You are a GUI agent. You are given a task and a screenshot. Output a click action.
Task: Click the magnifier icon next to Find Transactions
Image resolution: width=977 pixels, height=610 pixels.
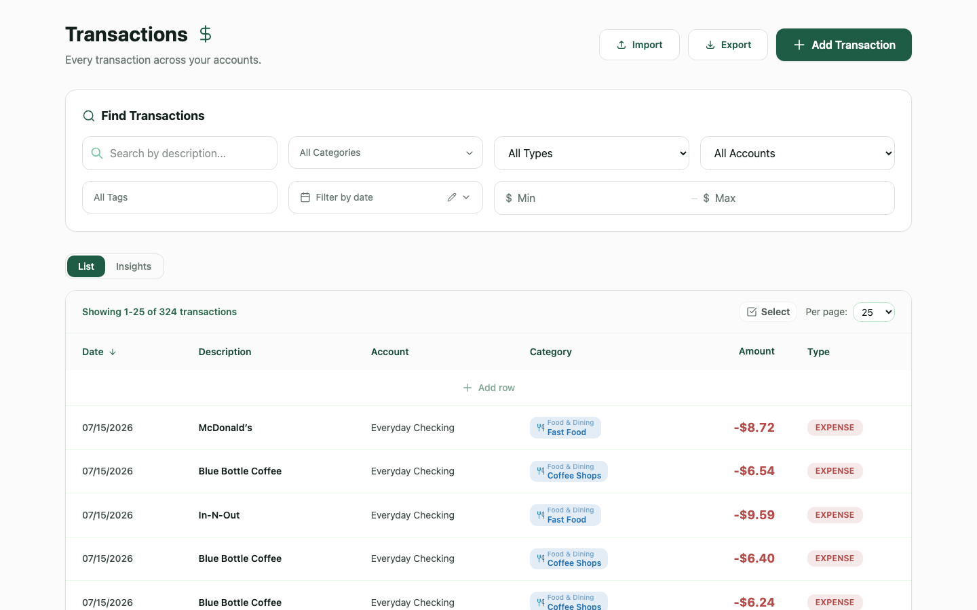pyautogui.click(x=89, y=116)
